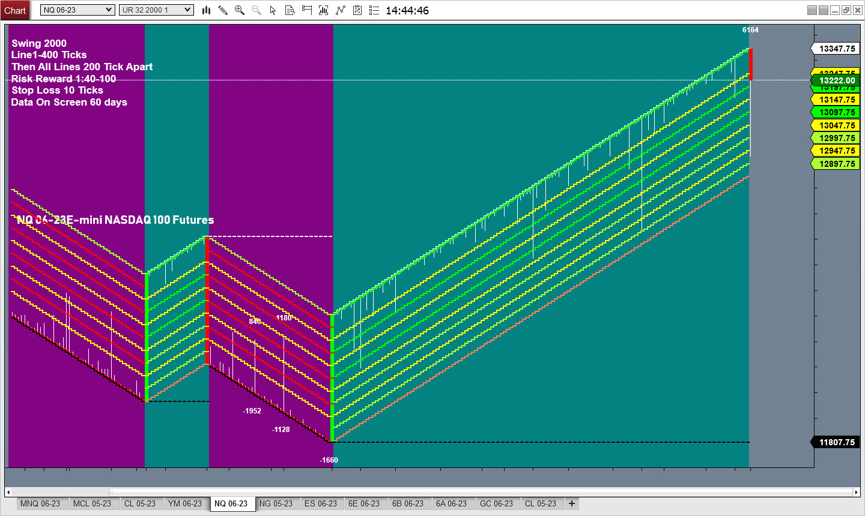
Task: Click the -1128 swing label
Action: (x=281, y=430)
